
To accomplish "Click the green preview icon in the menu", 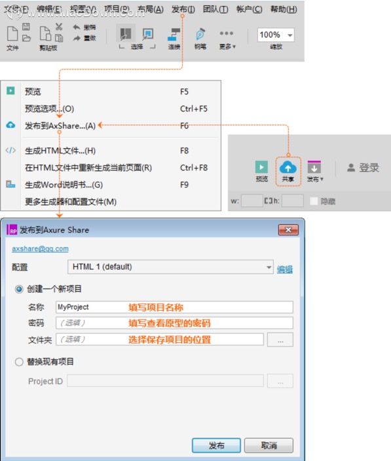I will tap(10, 90).
